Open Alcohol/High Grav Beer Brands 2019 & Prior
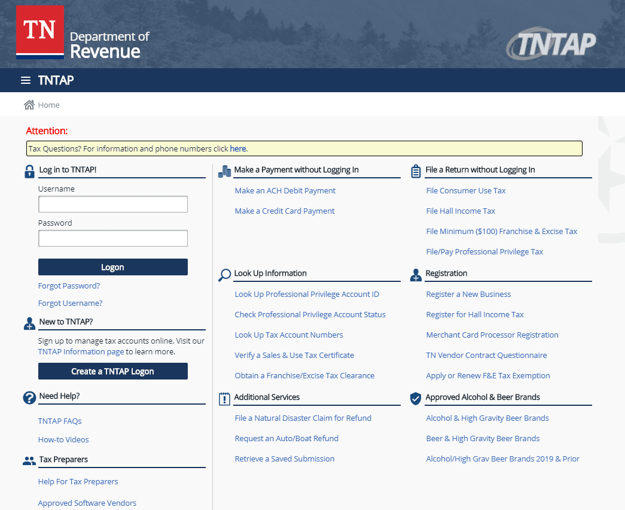The image size is (625, 510). click(502, 459)
